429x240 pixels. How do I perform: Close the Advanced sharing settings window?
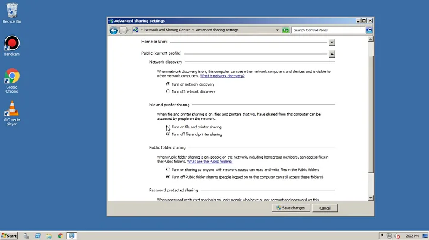click(370, 21)
